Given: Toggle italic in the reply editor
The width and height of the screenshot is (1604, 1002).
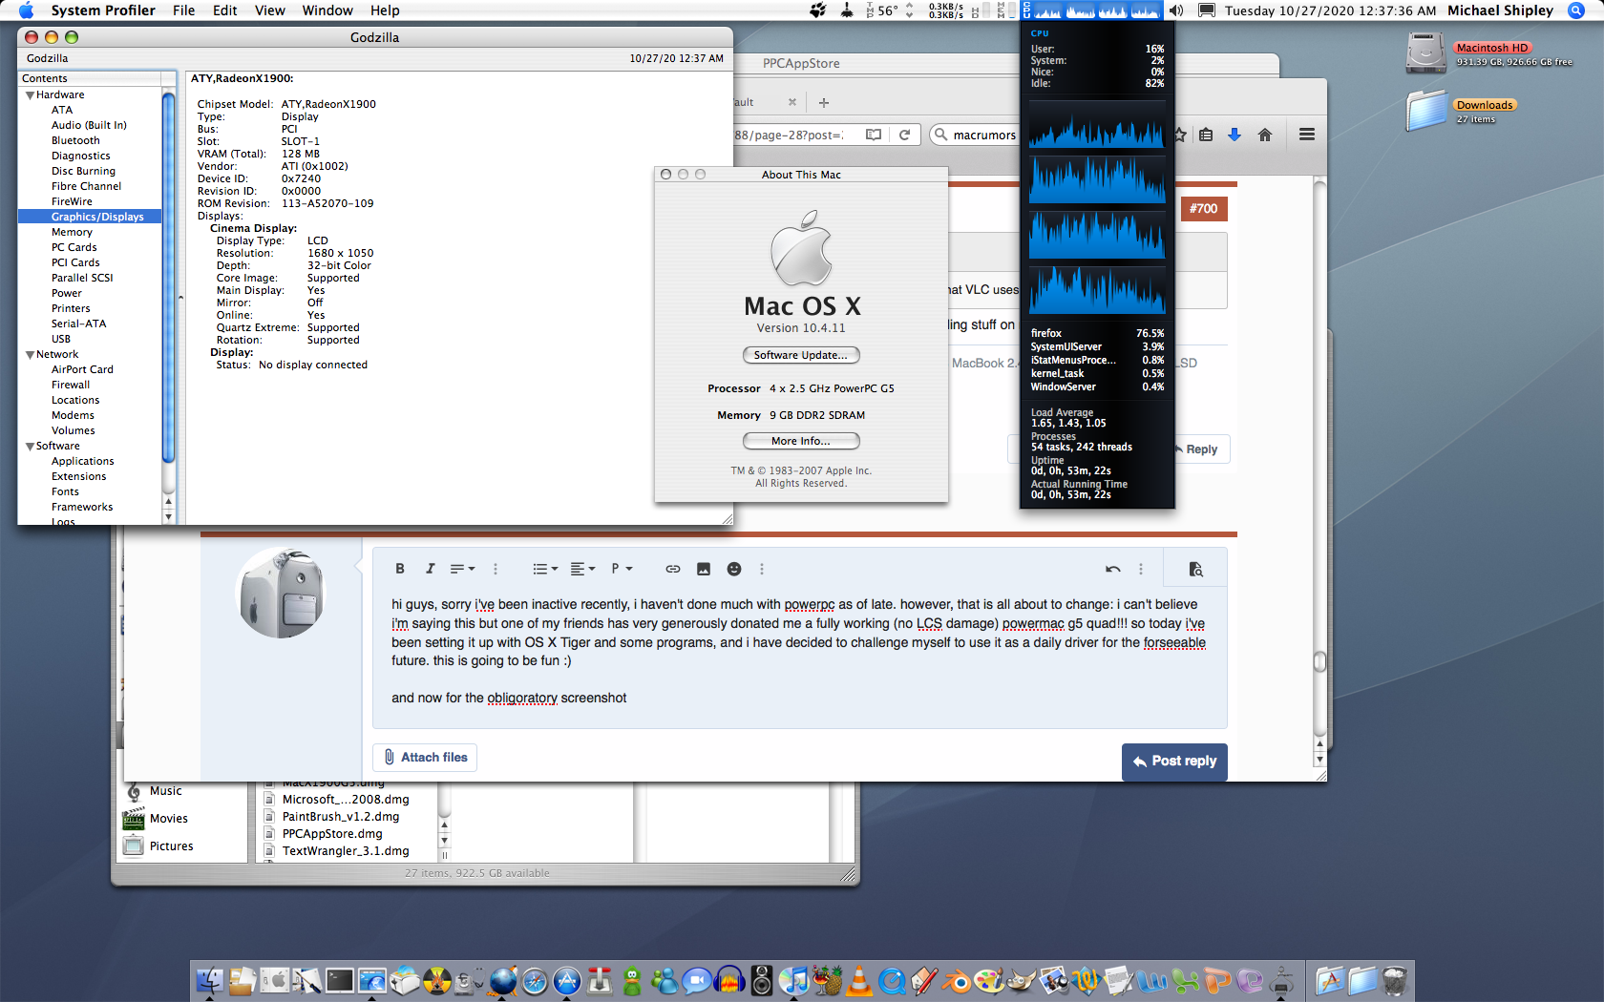Looking at the screenshot, I should [x=430, y=569].
